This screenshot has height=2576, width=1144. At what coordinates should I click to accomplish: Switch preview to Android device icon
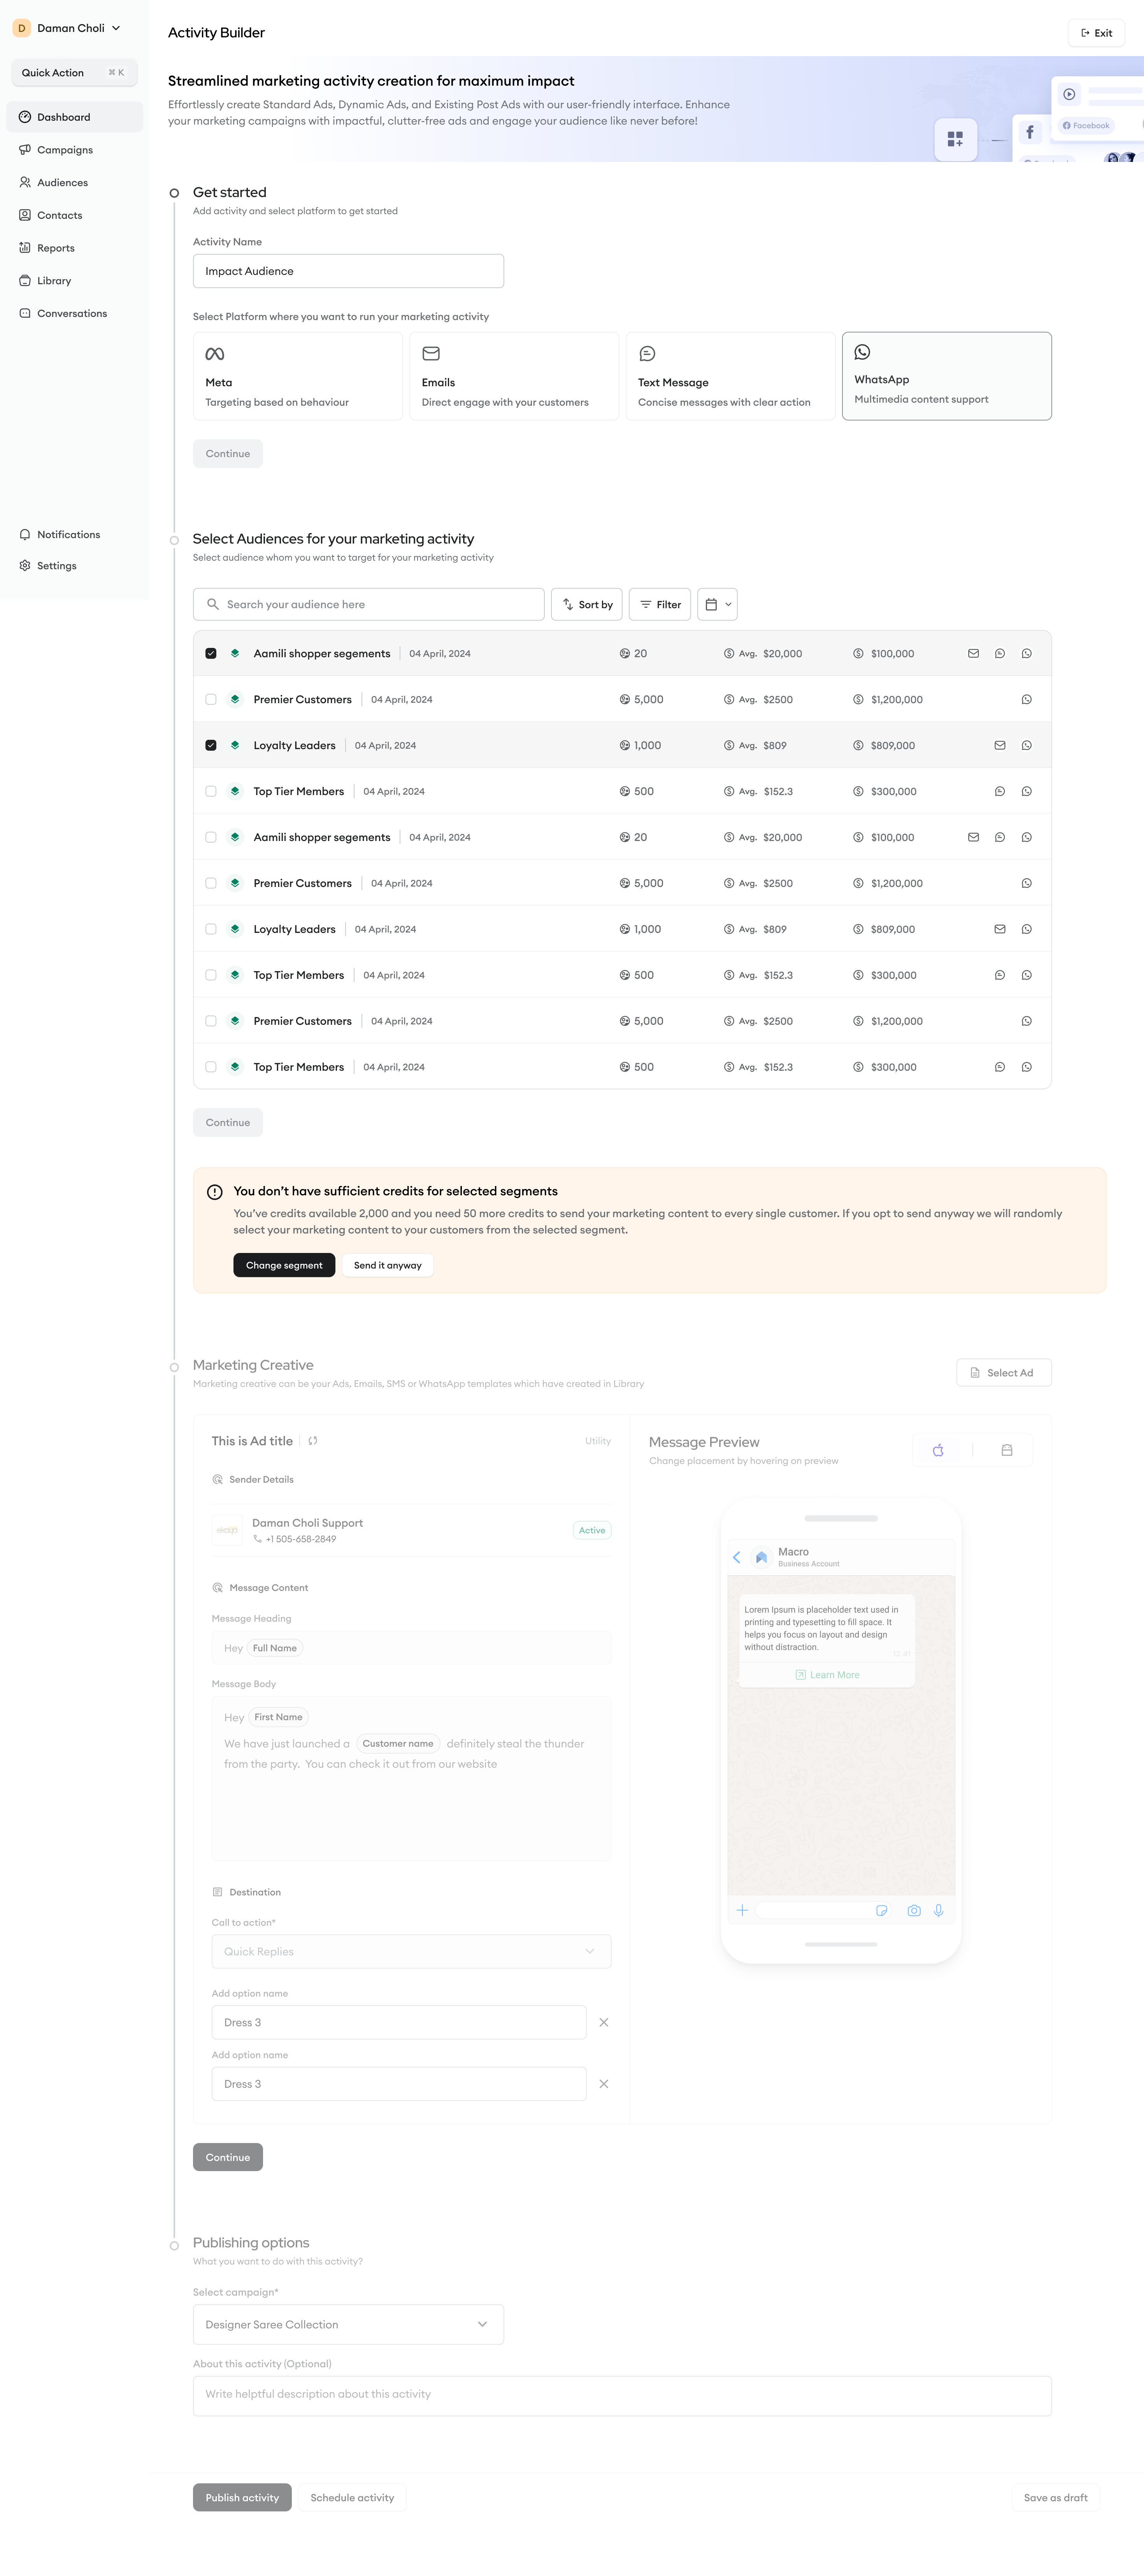point(1007,1450)
